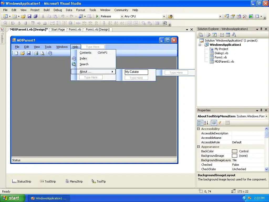Viewport: 269px width, 202px height.
Task: Click the Windows start button
Action: (x=13, y=198)
